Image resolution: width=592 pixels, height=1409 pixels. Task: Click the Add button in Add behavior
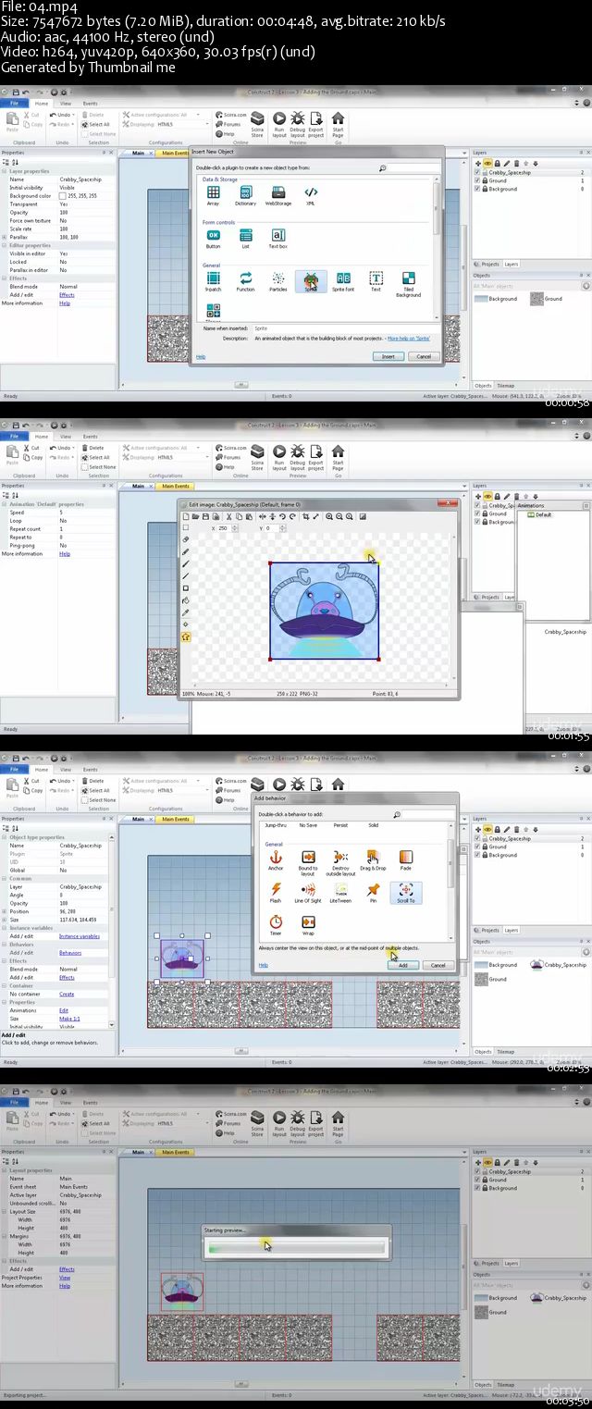pyautogui.click(x=403, y=965)
